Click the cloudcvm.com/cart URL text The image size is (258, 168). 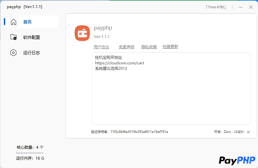tap(119, 63)
